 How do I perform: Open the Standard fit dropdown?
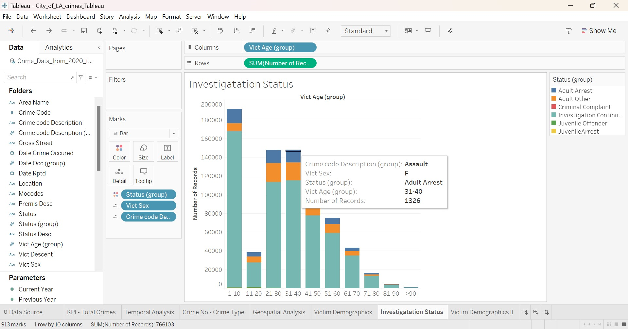tap(386, 31)
